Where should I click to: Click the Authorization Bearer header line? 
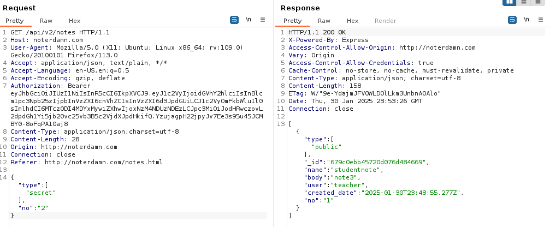[44, 86]
